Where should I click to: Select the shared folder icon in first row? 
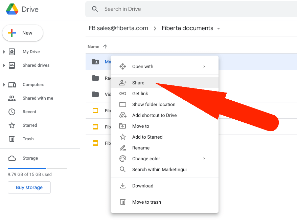pyautogui.click(x=95, y=62)
